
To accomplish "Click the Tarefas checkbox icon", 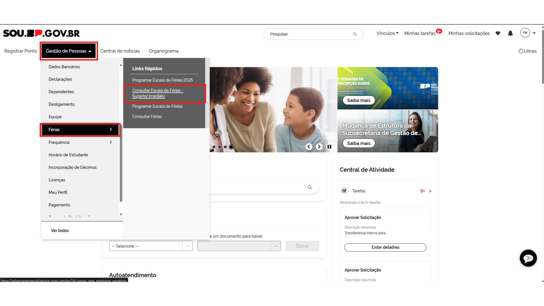I will pos(344,191).
